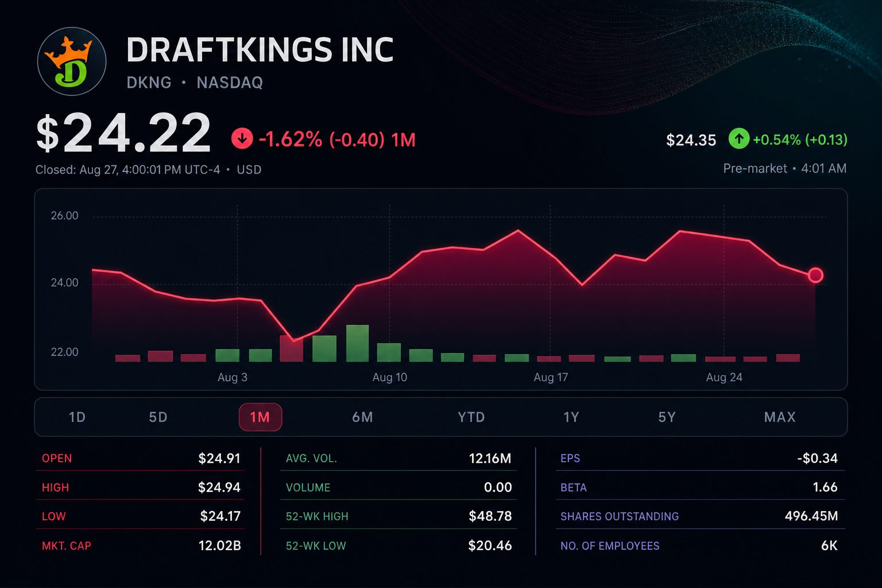Click the Aug 3 x-axis date label
The image size is (882, 588).
[233, 377]
